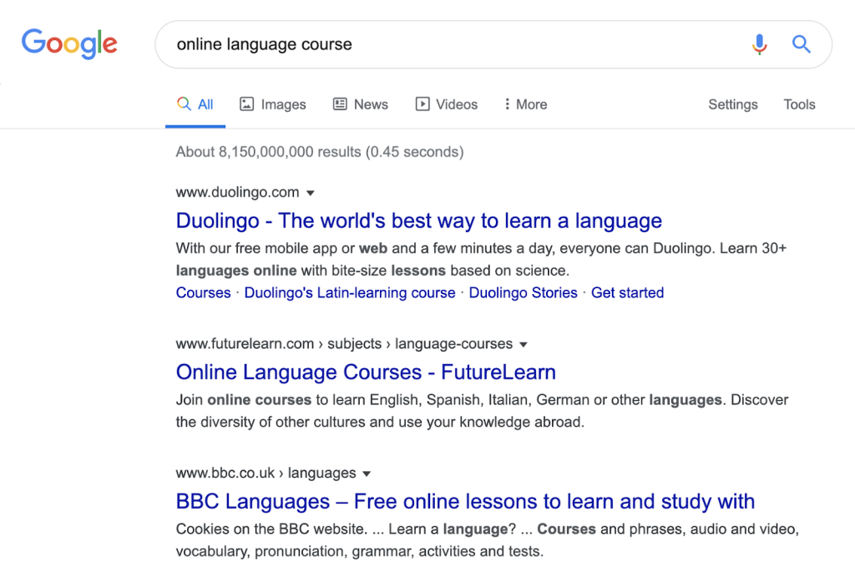The width and height of the screenshot is (855, 588).
Task: Click the News tab newspaper icon
Action: tap(340, 104)
